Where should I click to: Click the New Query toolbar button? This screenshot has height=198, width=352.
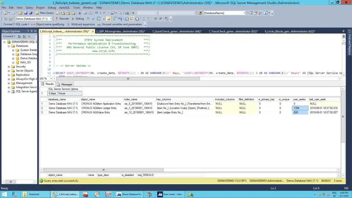tap(44, 13)
